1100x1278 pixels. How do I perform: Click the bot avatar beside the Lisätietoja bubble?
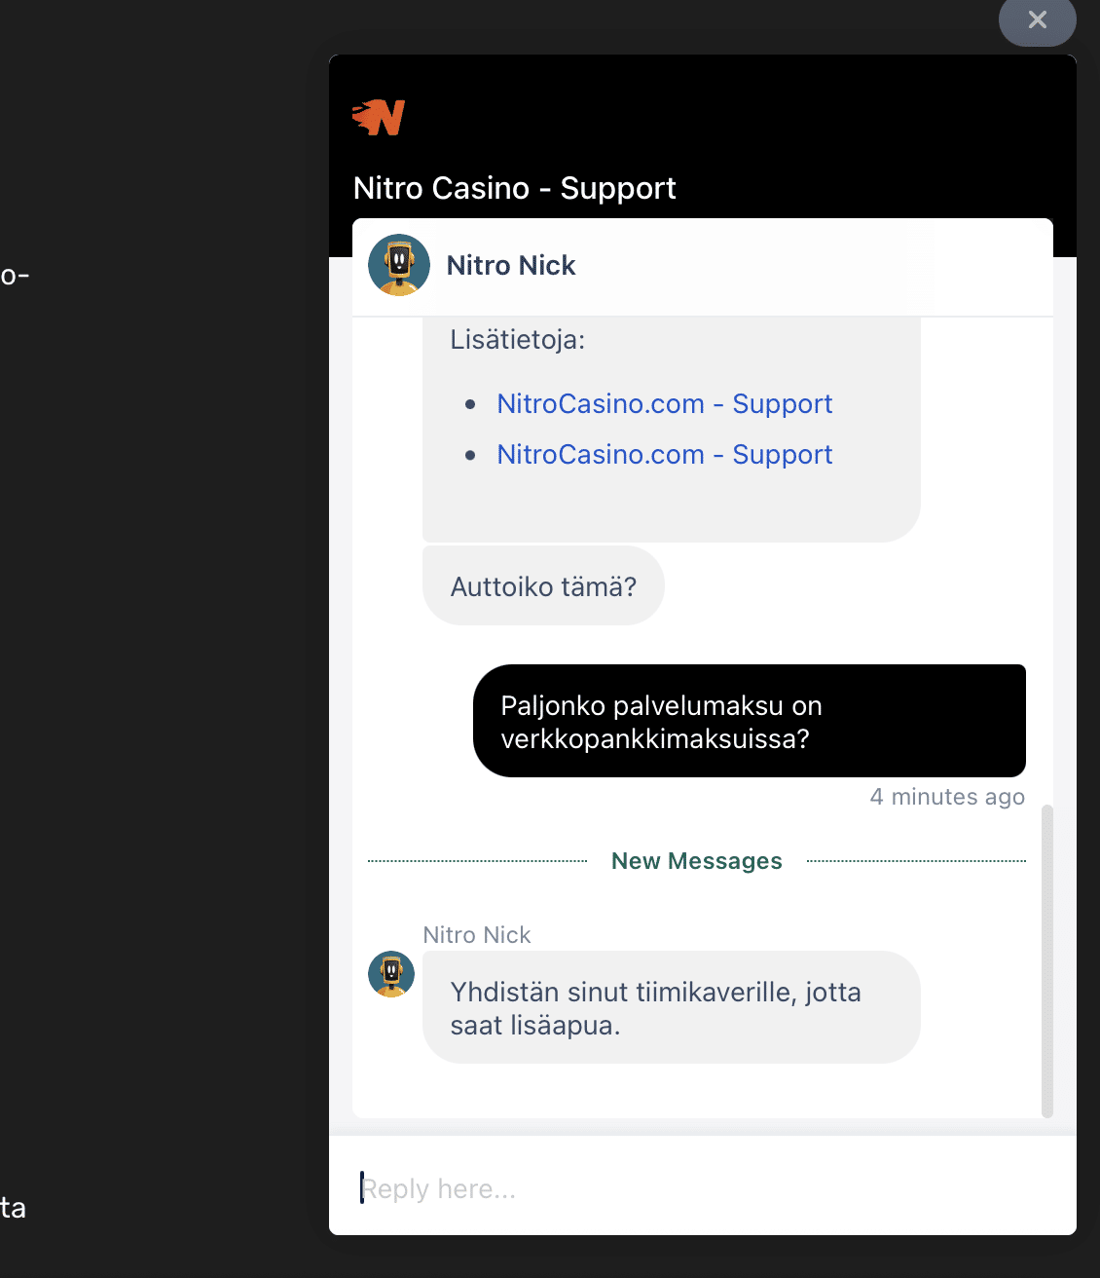pos(390,974)
